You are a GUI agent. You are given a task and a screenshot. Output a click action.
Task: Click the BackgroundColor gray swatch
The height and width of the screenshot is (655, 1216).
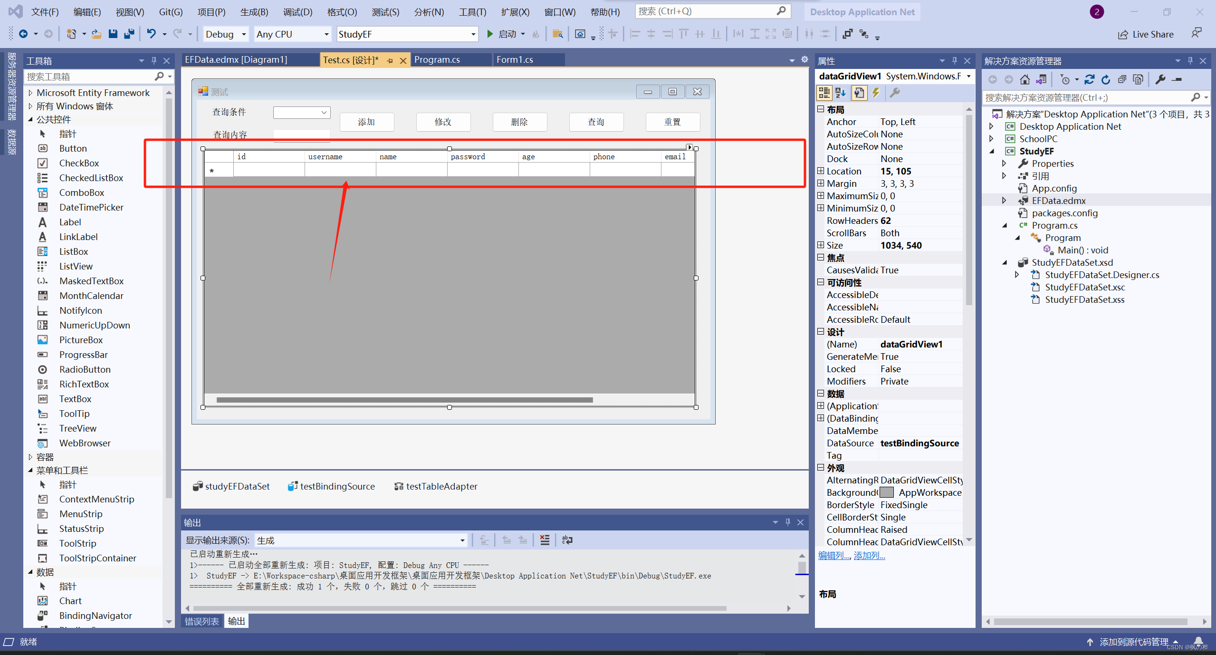tap(887, 492)
